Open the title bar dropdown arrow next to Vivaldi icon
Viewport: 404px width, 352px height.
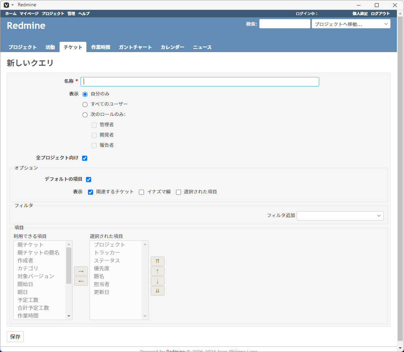[x=13, y=5]
